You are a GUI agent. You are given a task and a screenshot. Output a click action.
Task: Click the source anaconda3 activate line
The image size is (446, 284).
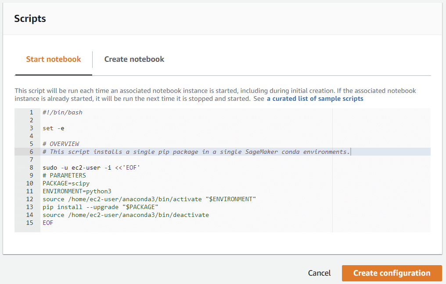coord(149,199)
